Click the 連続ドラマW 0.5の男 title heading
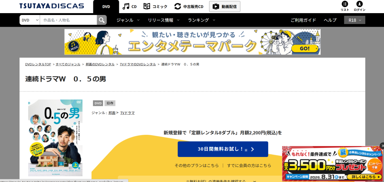This screenshot has width=384, height=182. point(66,79)
